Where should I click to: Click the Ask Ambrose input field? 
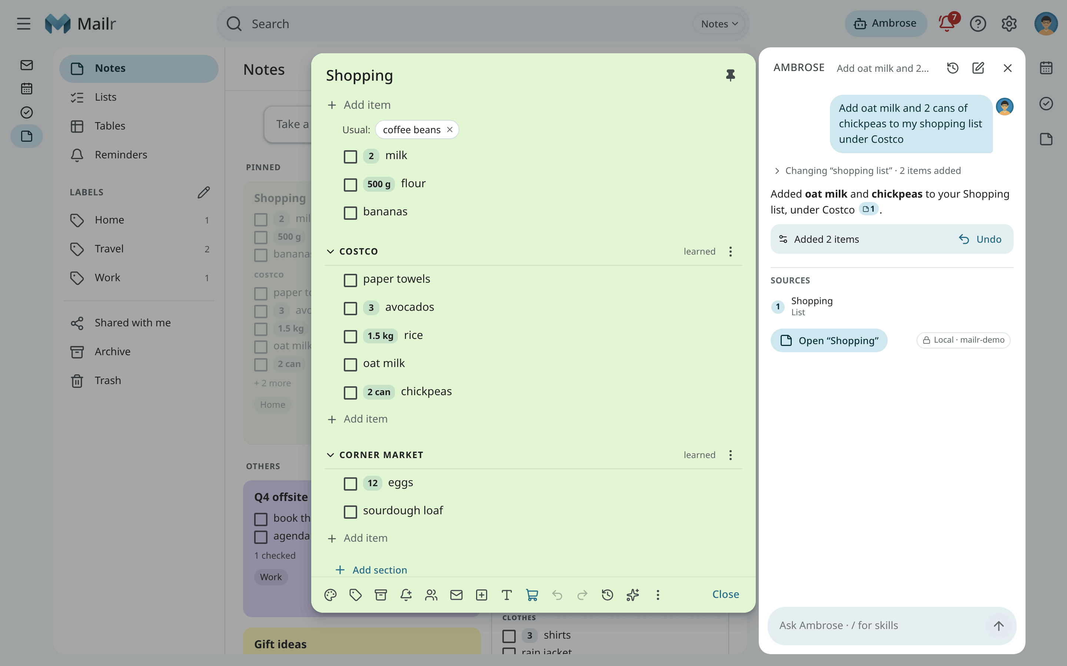(x=880, y=625)
